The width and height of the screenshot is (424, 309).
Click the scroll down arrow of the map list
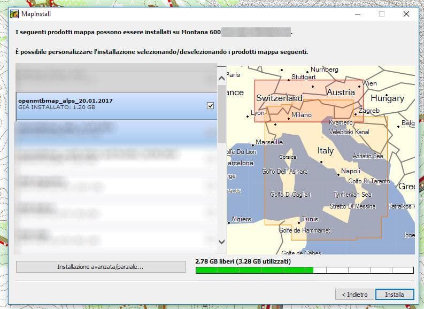(x=222, y=242)
